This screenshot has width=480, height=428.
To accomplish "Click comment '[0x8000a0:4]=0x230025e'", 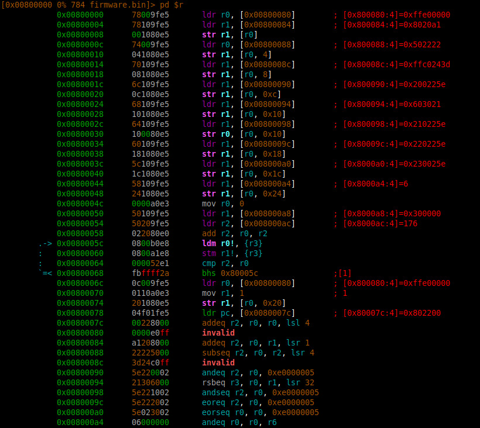I will (395, 164).
